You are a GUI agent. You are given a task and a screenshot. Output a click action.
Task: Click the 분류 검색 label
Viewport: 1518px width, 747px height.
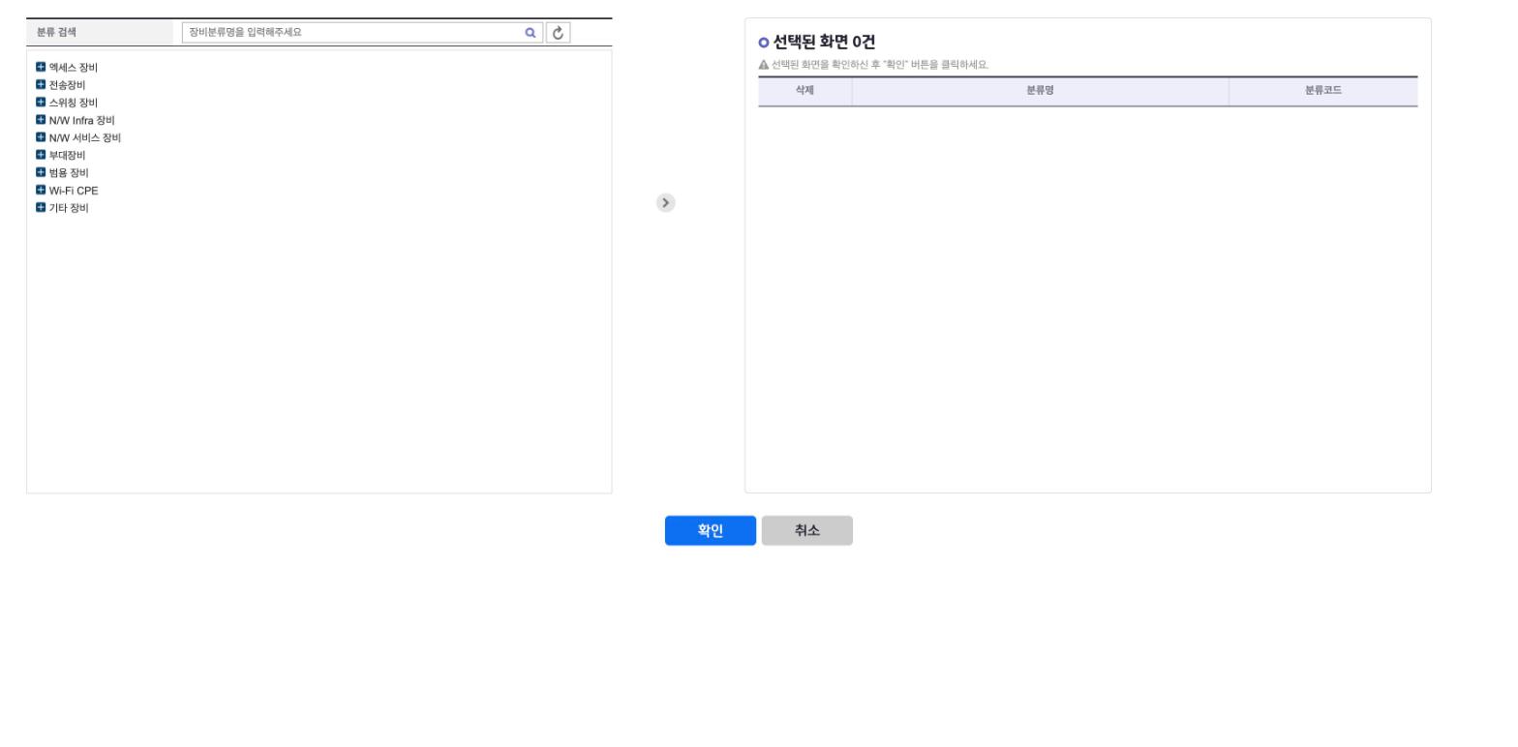pos(57,32)
